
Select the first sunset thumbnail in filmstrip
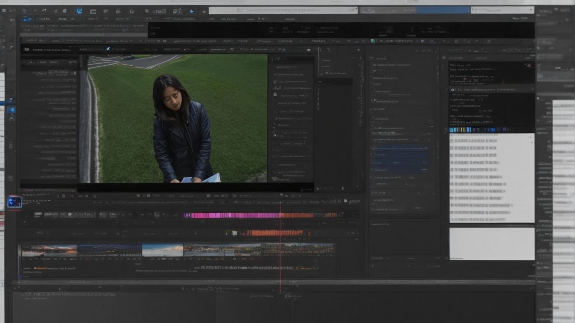pyautogui.click(x=49, y=250)
